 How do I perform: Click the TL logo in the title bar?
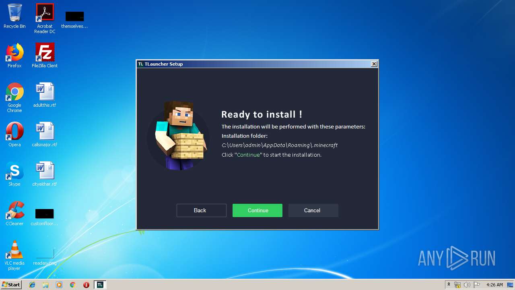click(x=141, y=64)
